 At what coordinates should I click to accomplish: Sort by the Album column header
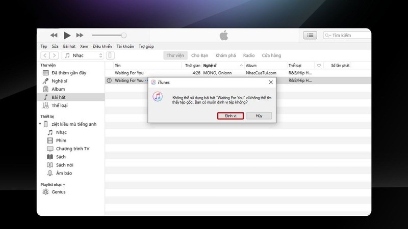265,66
